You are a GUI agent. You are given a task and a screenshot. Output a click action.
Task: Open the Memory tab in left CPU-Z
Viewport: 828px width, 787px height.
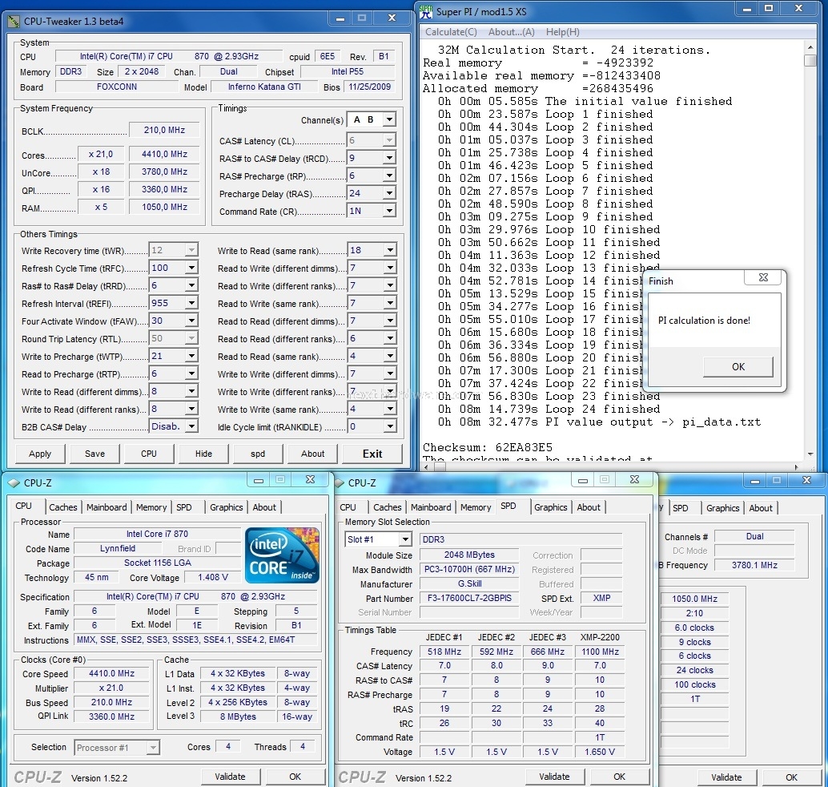coord(151,507)
